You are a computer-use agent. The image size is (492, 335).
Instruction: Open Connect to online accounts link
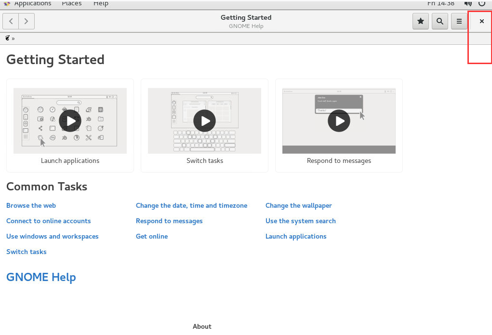click(x=49, y=221)
